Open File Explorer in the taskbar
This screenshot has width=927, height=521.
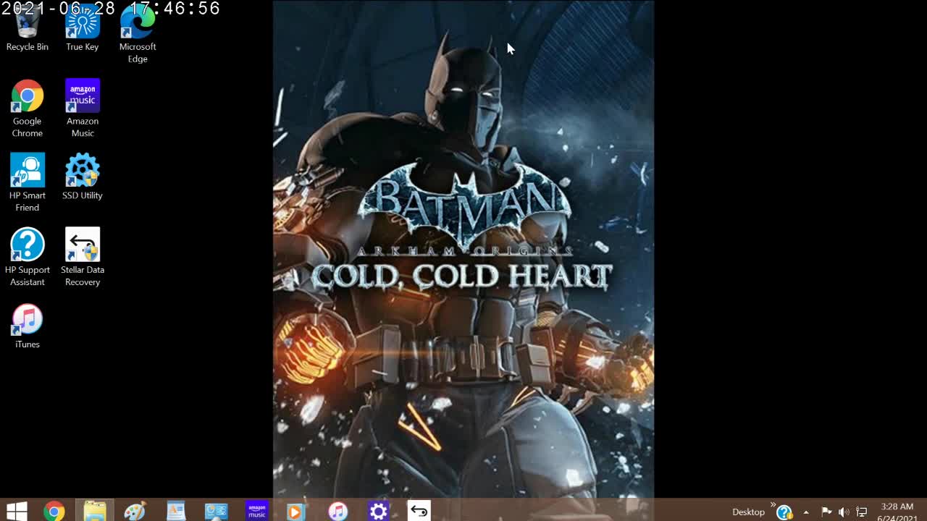pyautogui.click(x=95, y=511)
